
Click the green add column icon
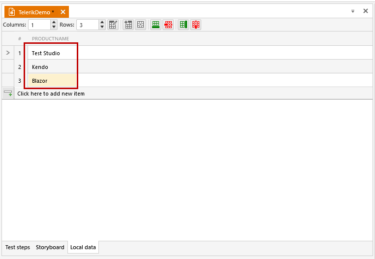tap(184, 25)
